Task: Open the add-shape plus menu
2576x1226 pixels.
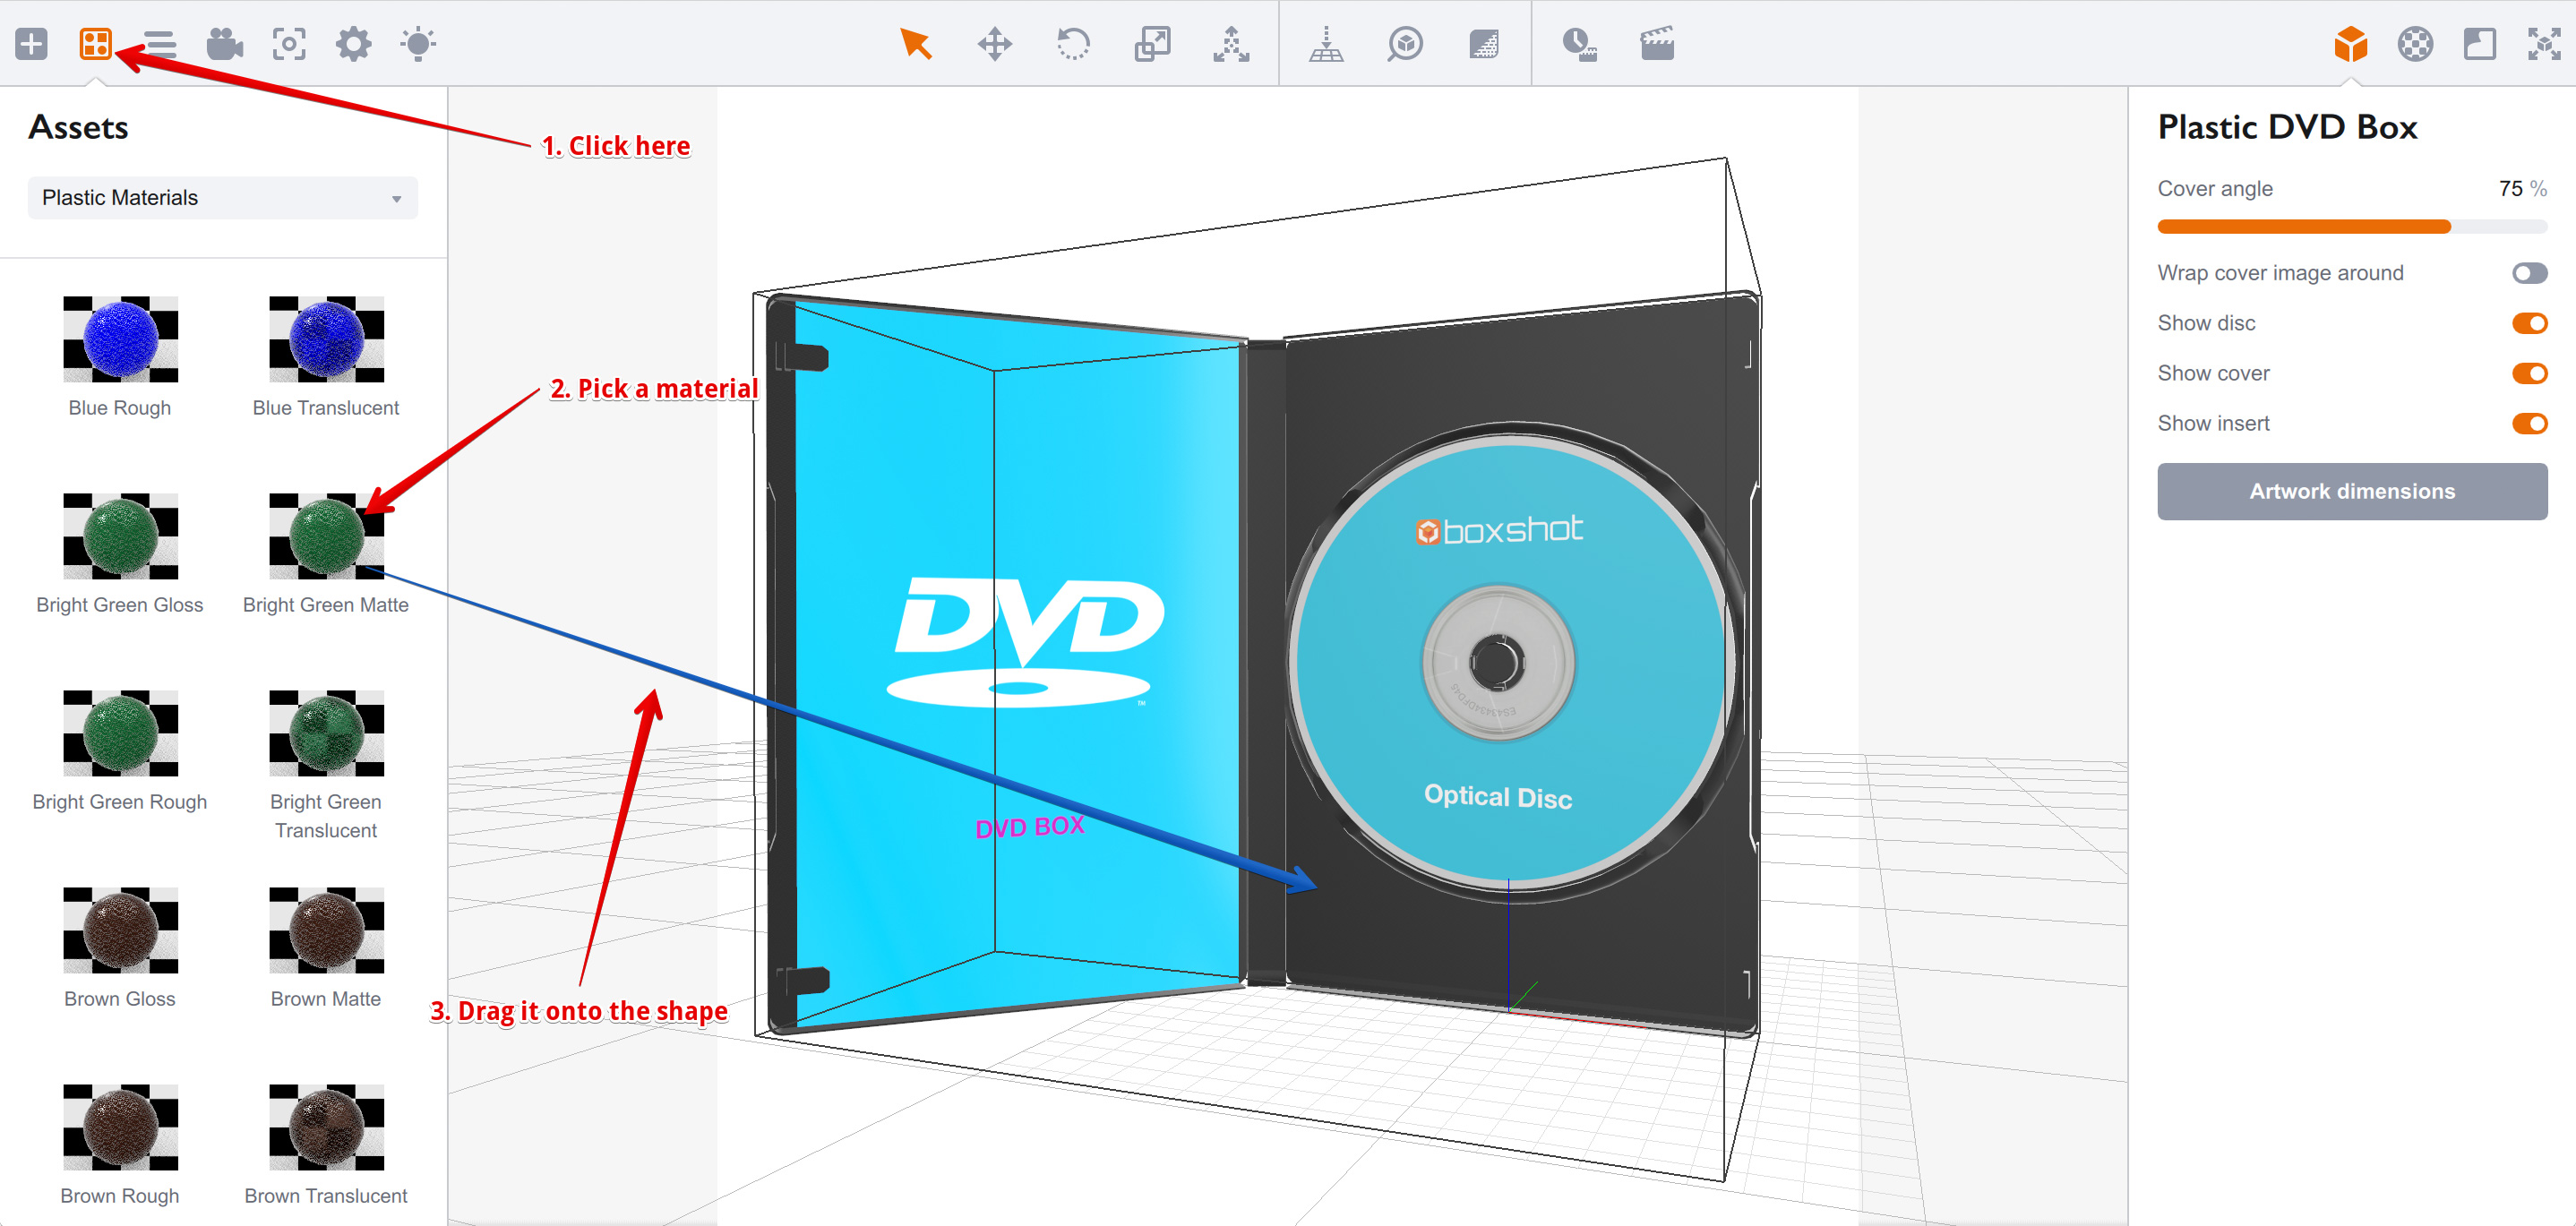Action: (31, 44)
